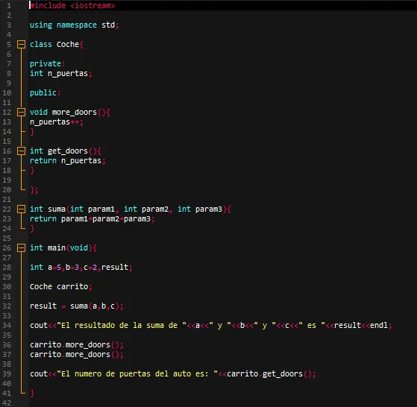Viewport: 417px width, 407px height.
Task: Click the private access specifier
Action: pos(46,64)
